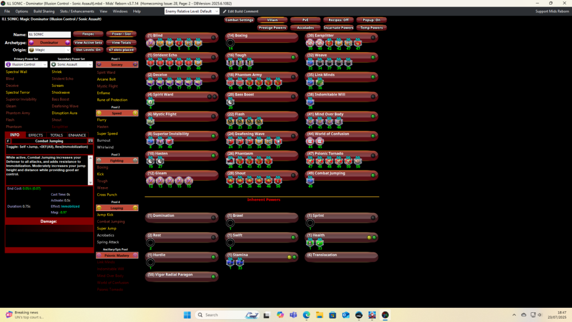Switch to the TOTALS tab

click(57, 135)
